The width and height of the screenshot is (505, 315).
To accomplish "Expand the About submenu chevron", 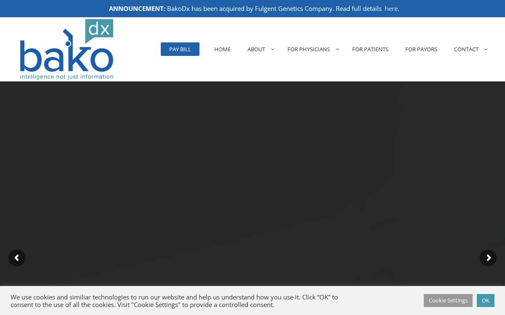I will tap(273, 49).
